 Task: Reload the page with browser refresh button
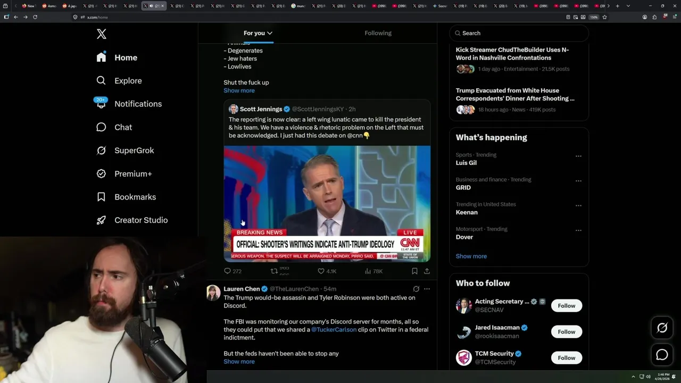pyautogui.click(x=35, y=17)
